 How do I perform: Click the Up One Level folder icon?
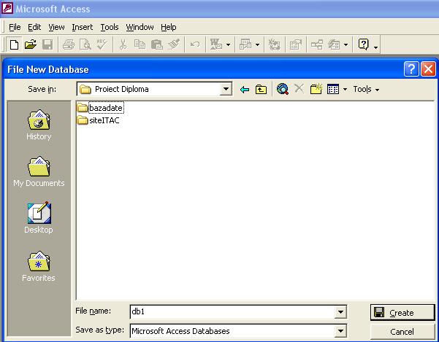click(x=261, y=90)
